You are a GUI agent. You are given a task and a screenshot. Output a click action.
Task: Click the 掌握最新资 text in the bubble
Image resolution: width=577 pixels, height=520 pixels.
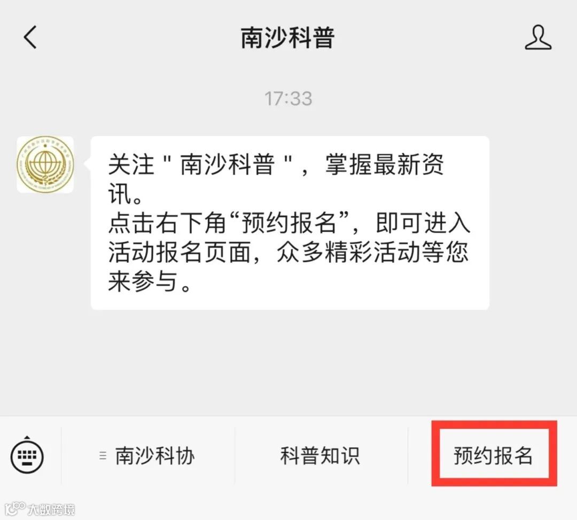[384, 164]
